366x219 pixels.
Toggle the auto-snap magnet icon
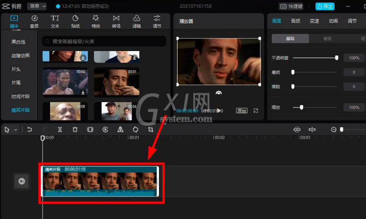(x=297, y=130)
